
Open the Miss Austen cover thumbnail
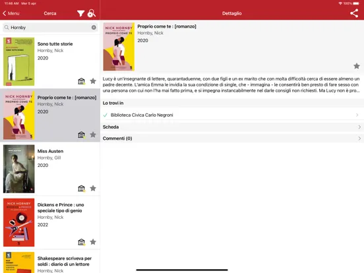coord(19,169)
